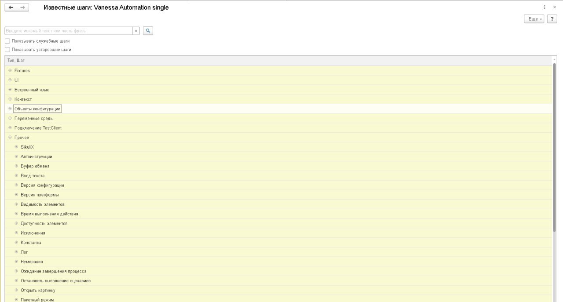The height and width of the screenshot is (302, 563).
Task: Open the Еще dropdown menu
Action: click(x=534, y=19)
